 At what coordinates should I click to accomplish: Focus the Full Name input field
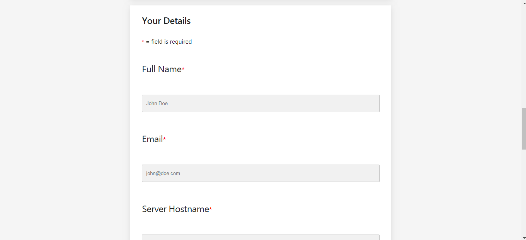tap(260, 103)
